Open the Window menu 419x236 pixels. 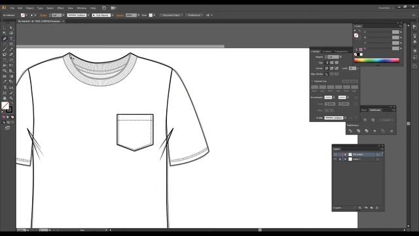(x=81, y=8)
